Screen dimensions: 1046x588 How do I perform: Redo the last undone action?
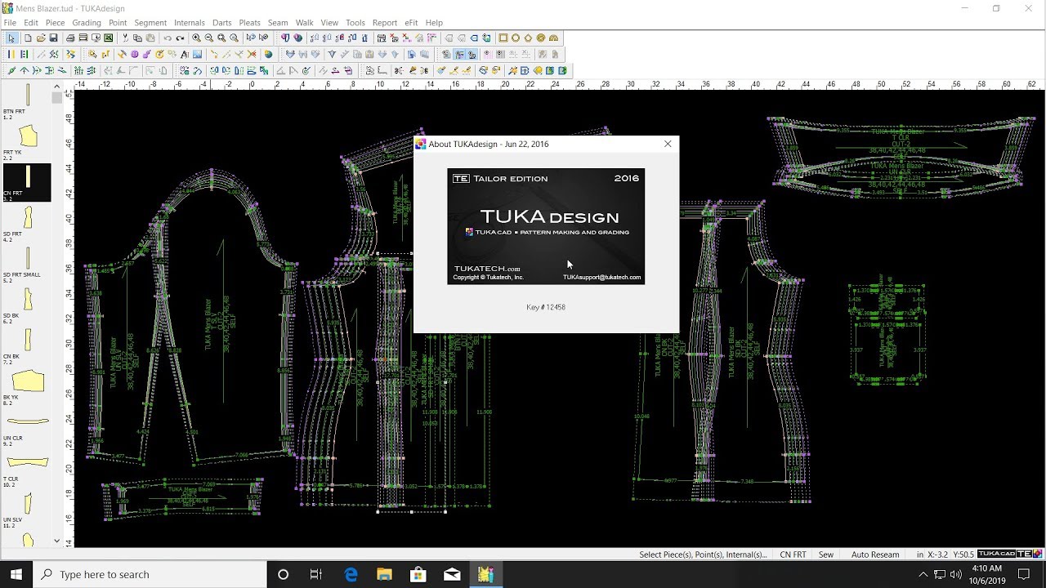(180, 38)
